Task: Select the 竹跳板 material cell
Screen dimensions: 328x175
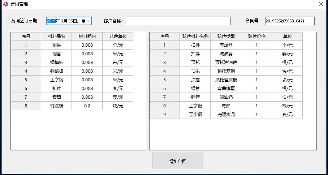Action: click(x=56, y=106)
